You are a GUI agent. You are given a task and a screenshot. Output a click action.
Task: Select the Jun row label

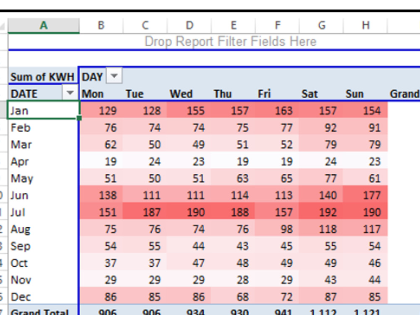tap(19, 195)
